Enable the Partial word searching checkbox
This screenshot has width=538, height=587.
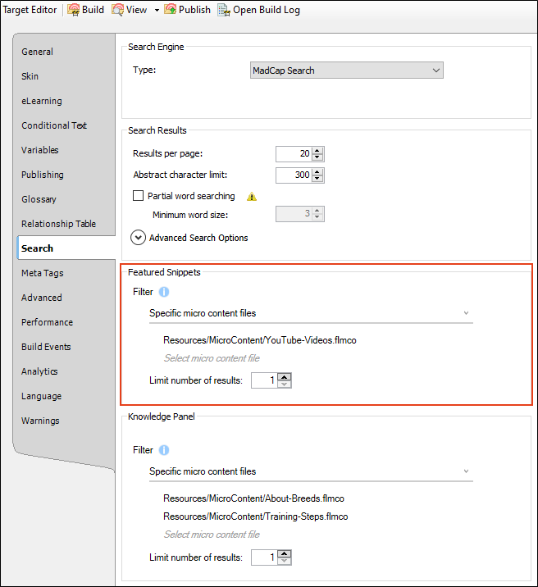pyautogui.click(x=138, y=196)
